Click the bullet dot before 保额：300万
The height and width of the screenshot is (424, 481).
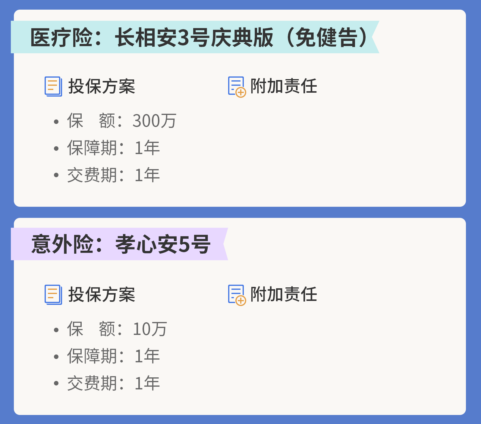tap(56, 122)
